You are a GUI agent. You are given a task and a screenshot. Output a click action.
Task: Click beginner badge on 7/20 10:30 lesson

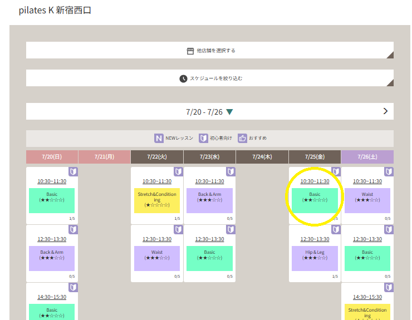click(x=73, y=171)
